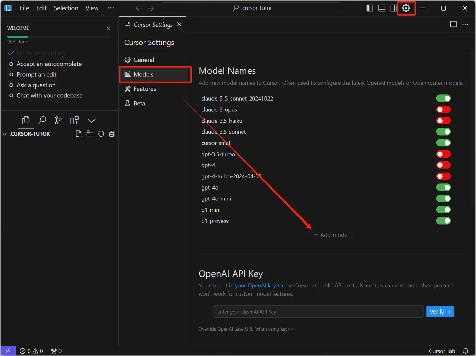Go to Beta settings section

(x=155, y=103)
